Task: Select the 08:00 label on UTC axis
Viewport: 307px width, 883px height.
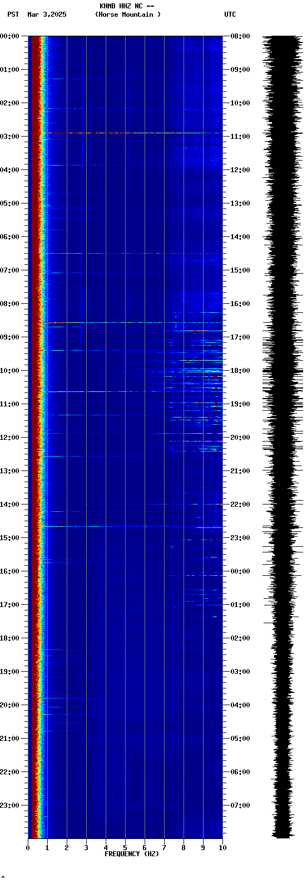Action: (240, 36)
